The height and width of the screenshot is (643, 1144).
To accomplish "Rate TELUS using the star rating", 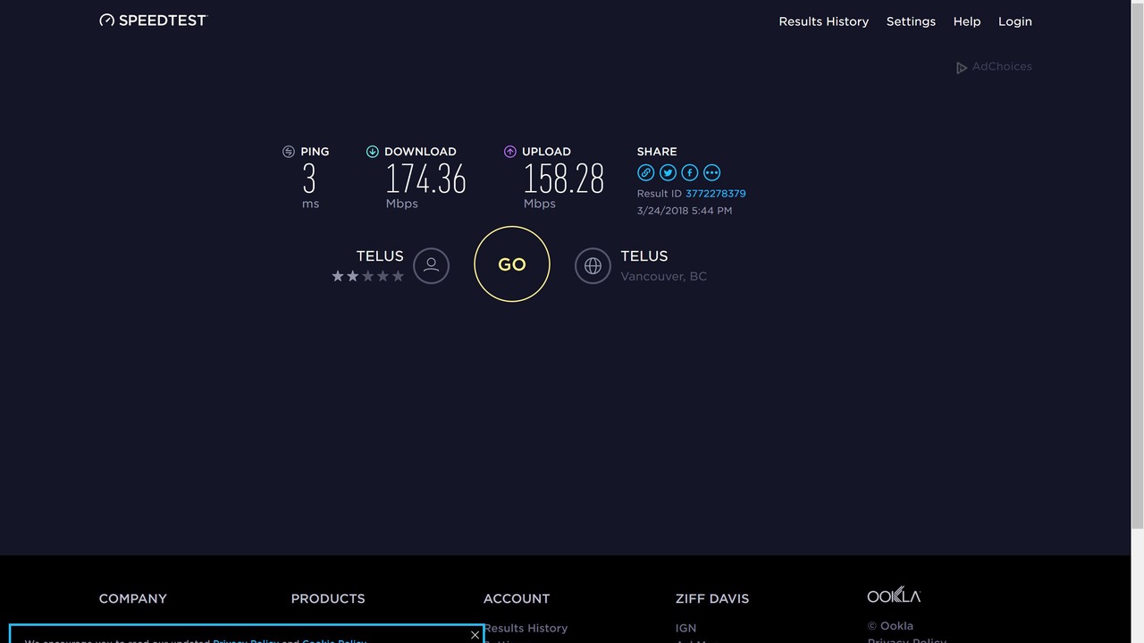I will (368, 277).
